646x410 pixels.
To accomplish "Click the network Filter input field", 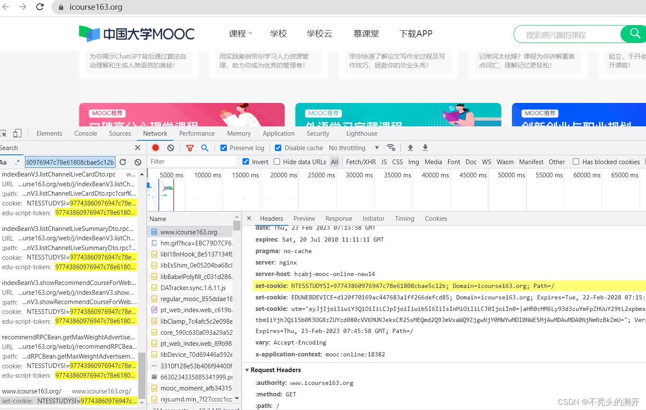I will (x=192, y=162).
